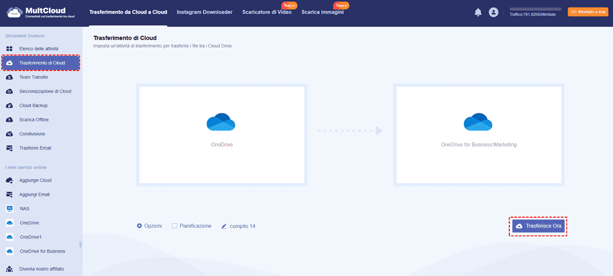
Task: Click the task name compito 14
Action: (x=242, y=226)
